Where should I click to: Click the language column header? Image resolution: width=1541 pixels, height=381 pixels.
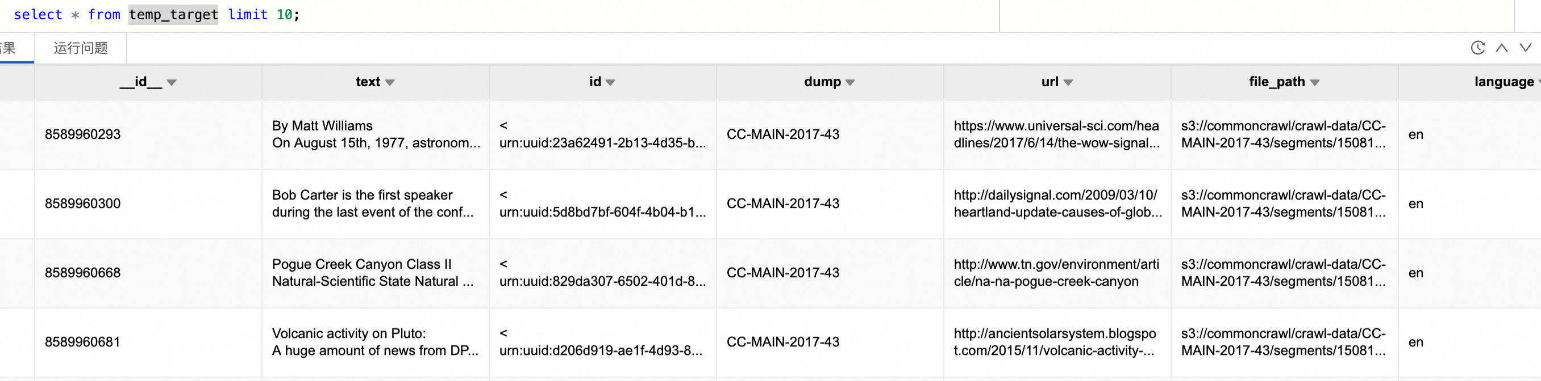(x=1503, y=82)
